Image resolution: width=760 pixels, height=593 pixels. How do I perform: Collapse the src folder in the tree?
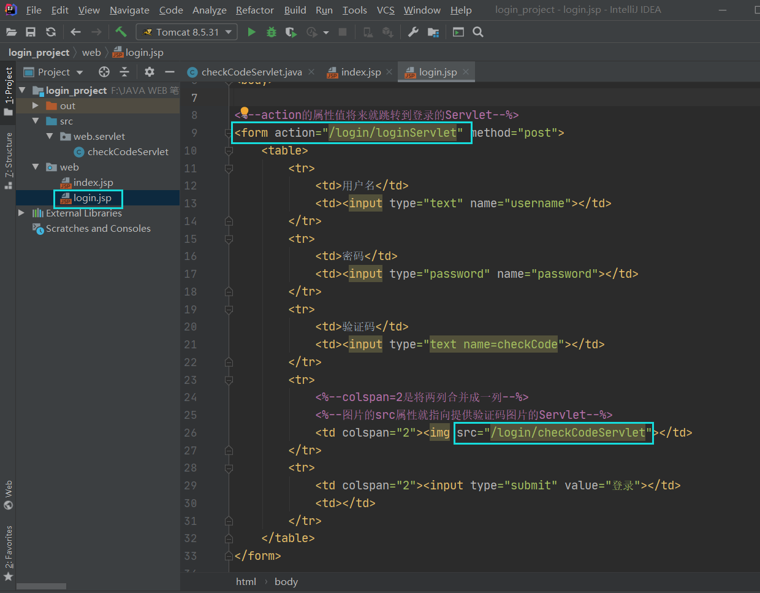pos(36,121)
